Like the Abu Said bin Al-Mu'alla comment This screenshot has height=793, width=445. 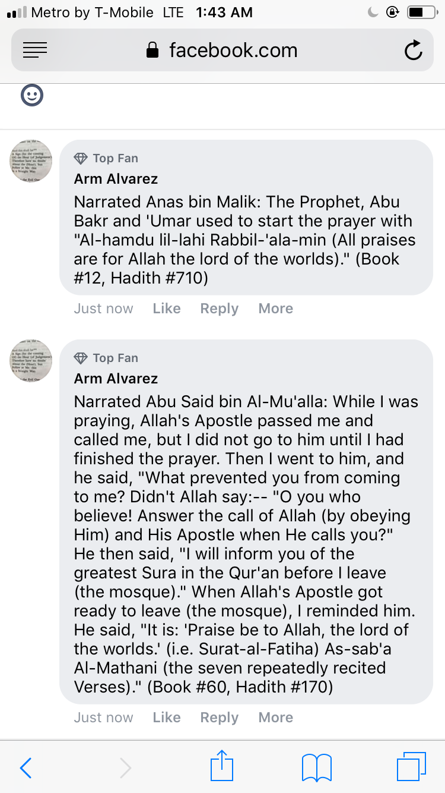pyautogui.click(x=166, y=718)
